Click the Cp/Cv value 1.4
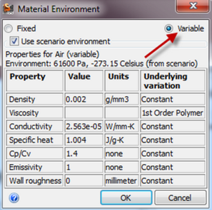 (x=84, y=154)
